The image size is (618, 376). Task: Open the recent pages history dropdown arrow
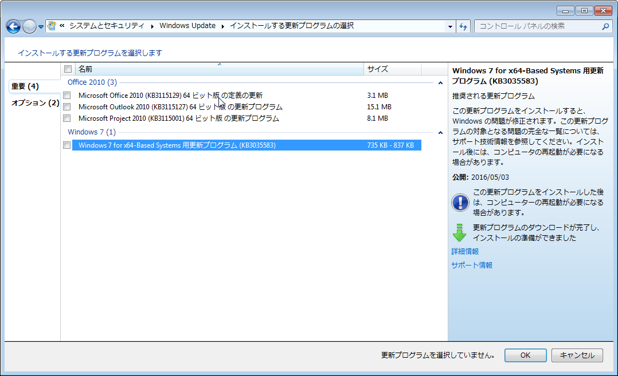click(x=41, y=27)
